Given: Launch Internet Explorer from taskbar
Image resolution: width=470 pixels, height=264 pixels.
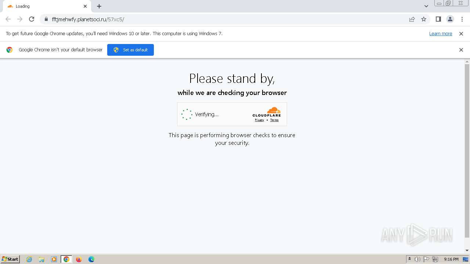Looking at the screenshot, I should pyautogui.click(x=29, y=259).
